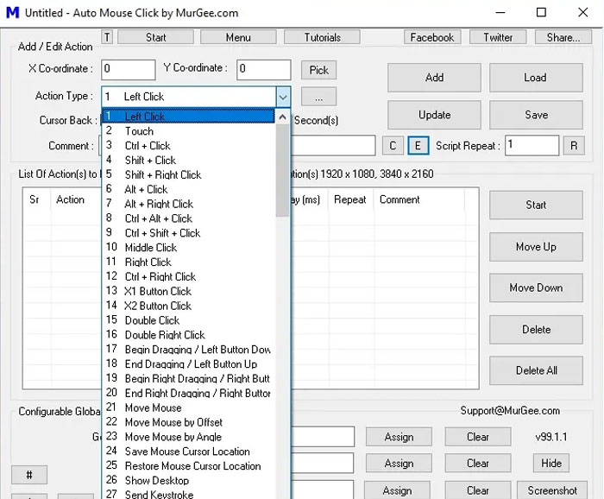This screenshot has width=604, height=499.
Task: Click the Delete All button
Action: click(x=536, y=370)
